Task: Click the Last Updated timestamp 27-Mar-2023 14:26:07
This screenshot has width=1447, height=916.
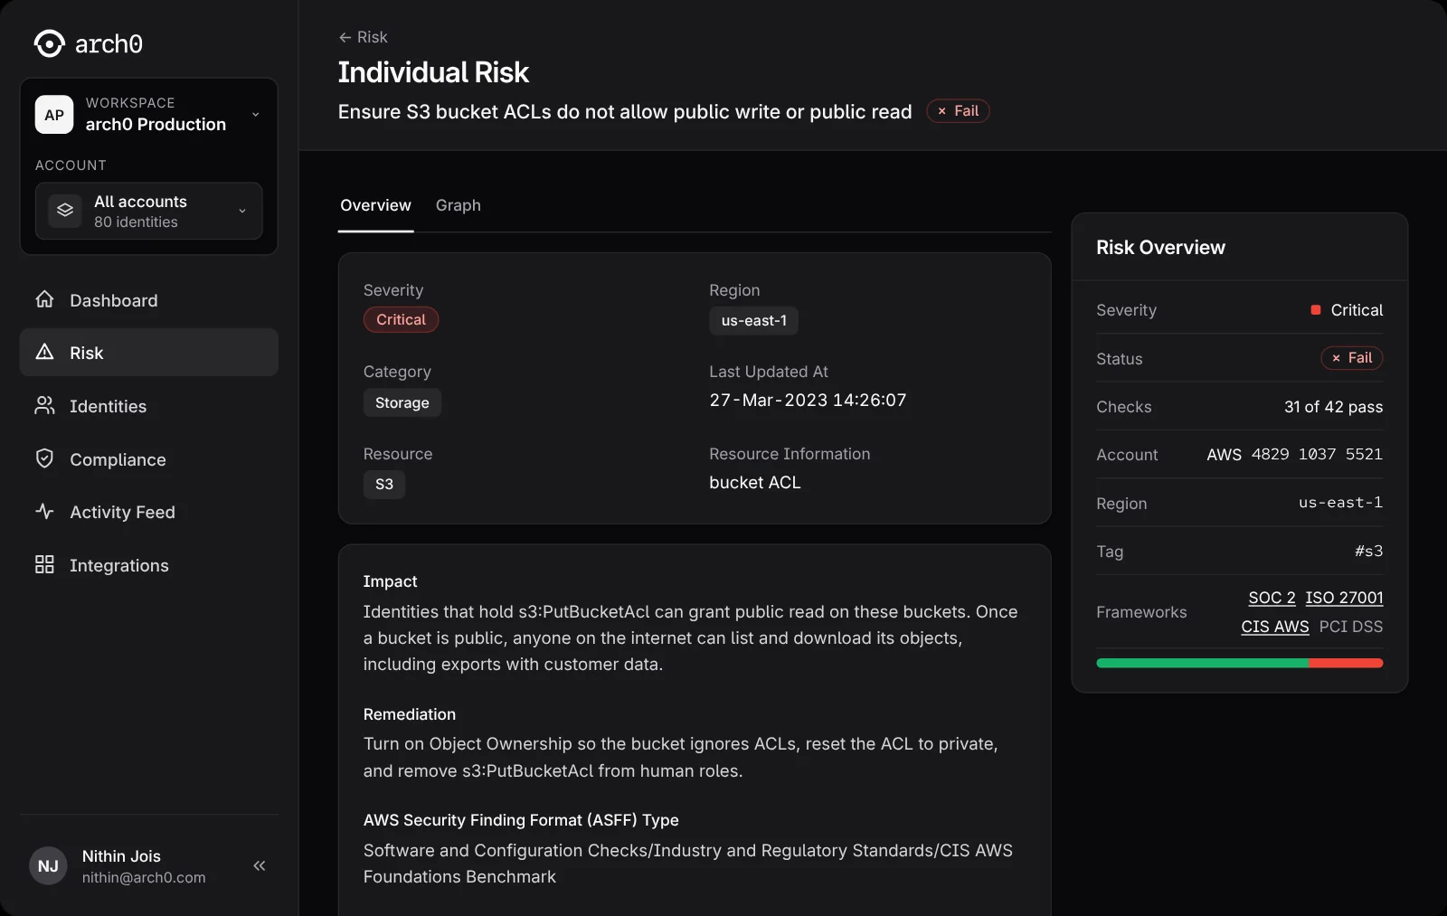Action: tap(808, 401)
